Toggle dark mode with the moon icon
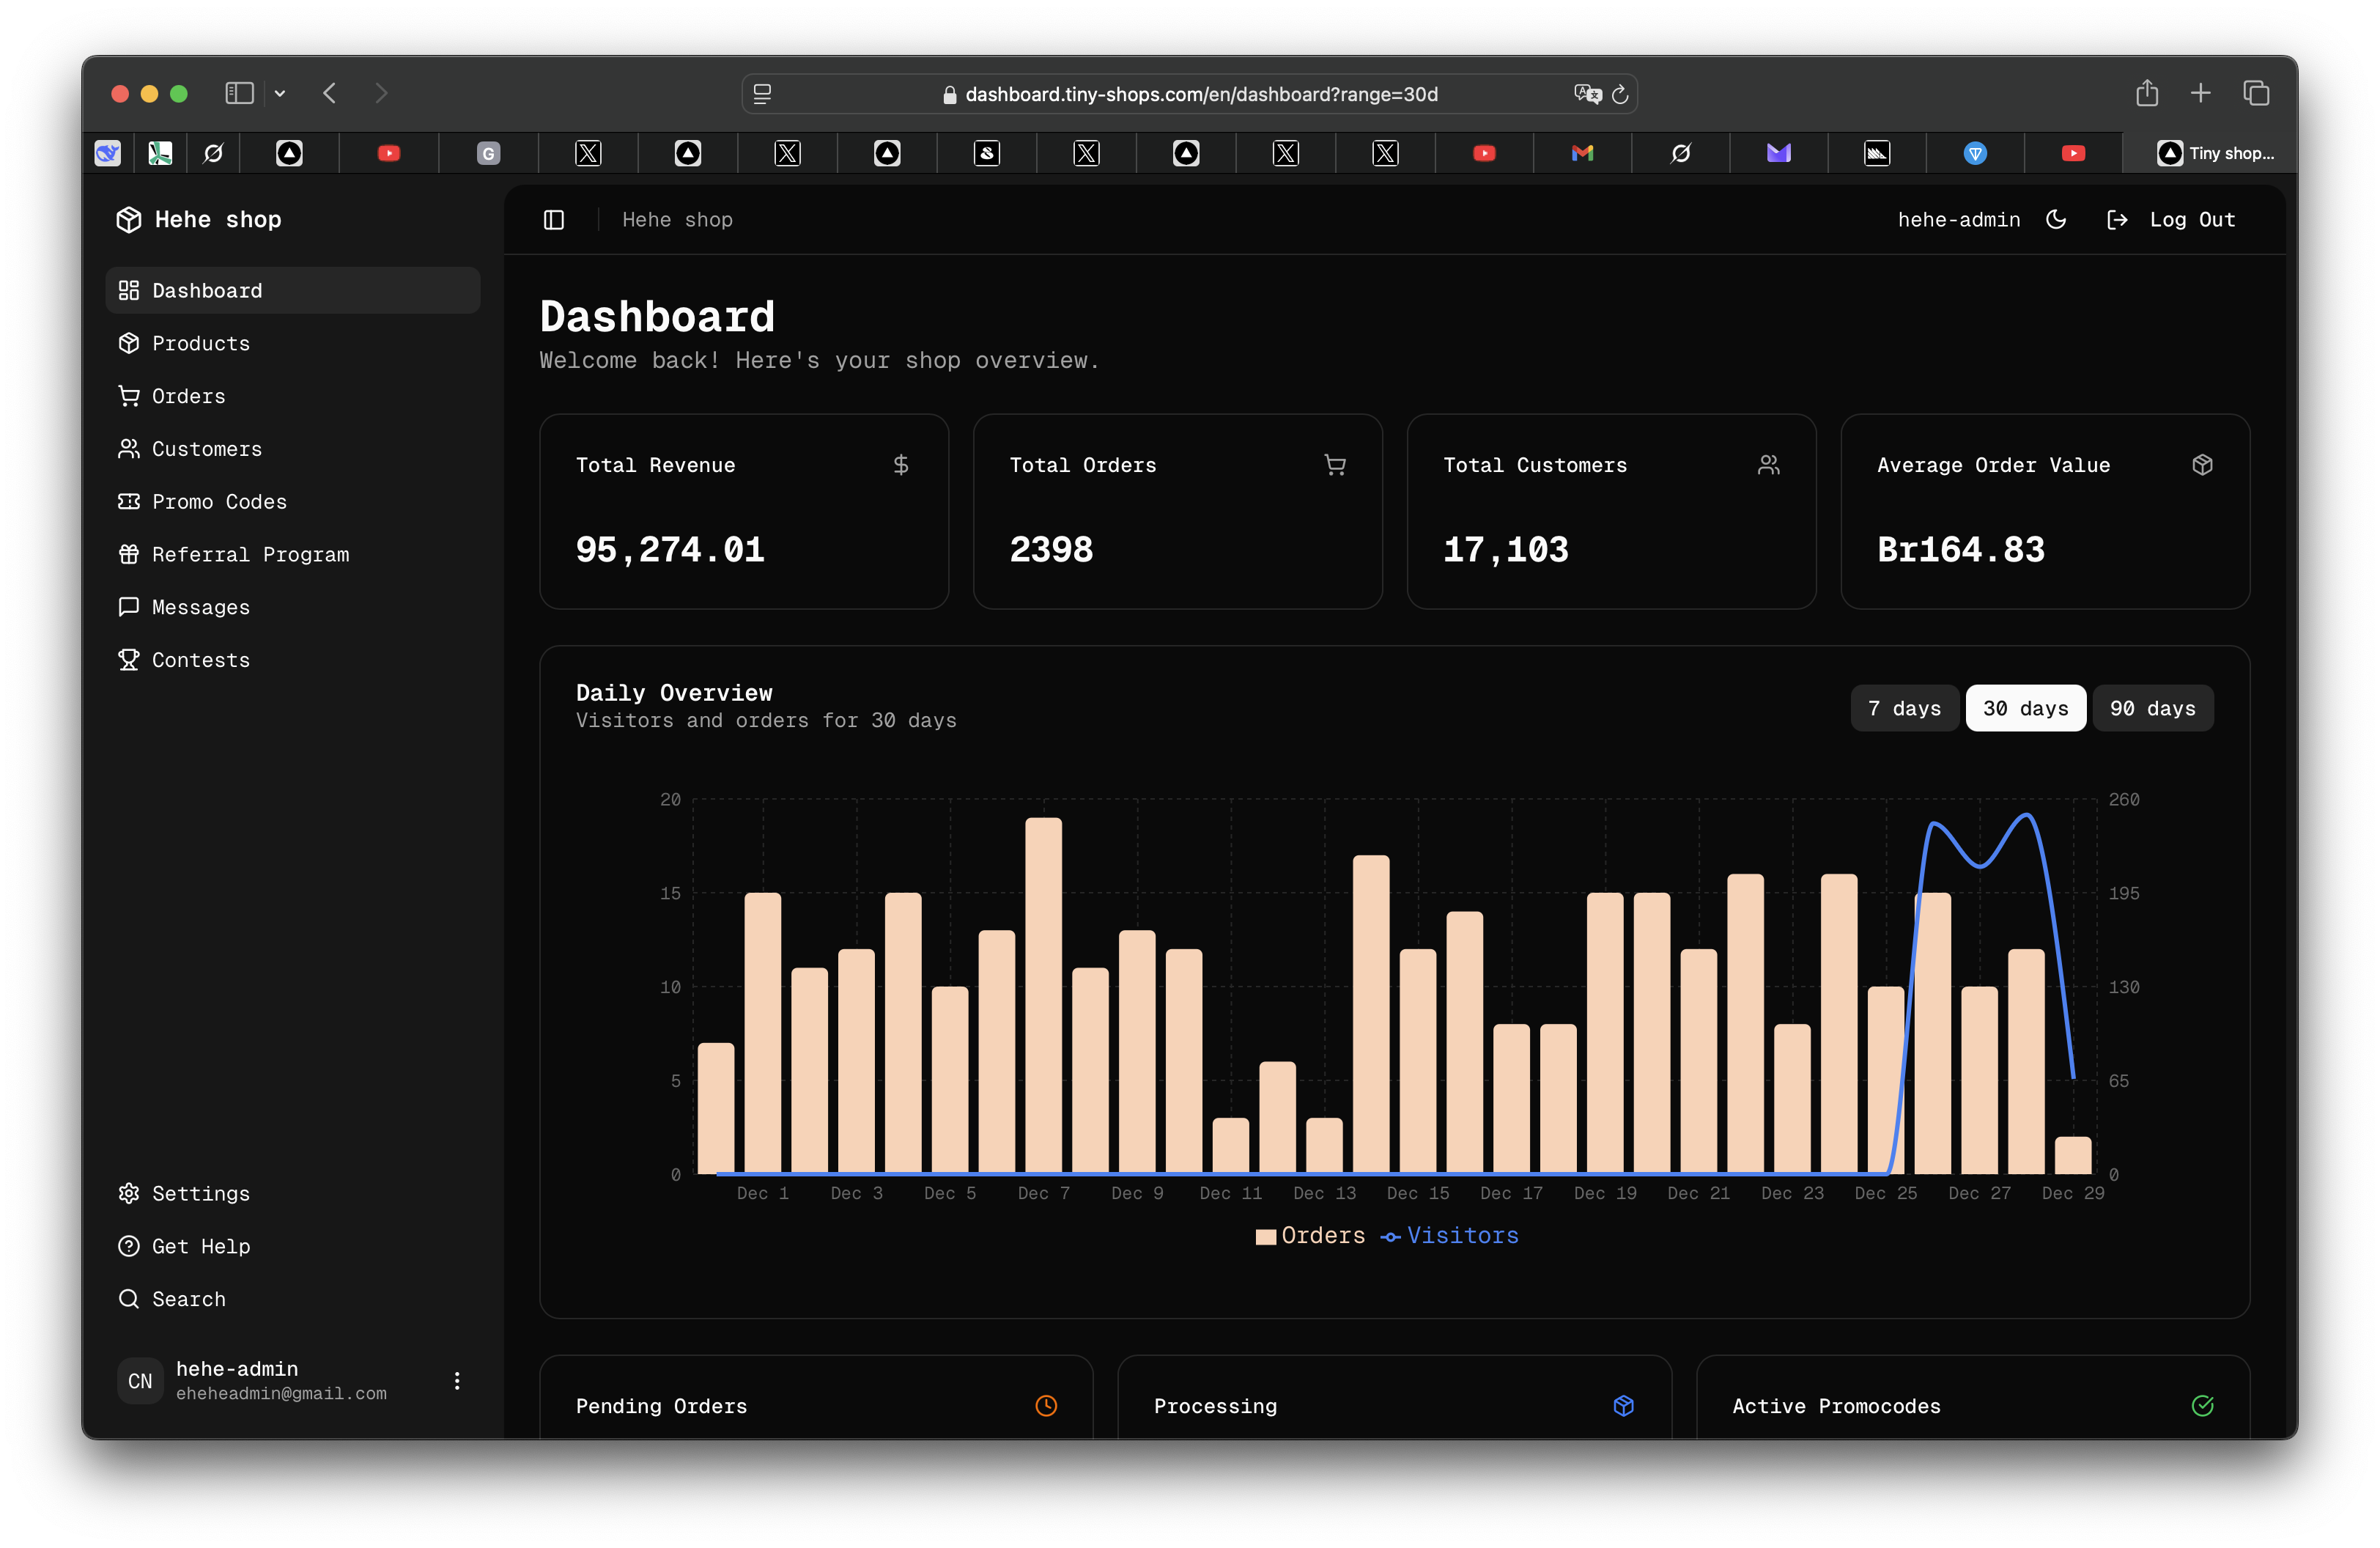The image size is (2380, 1548). pos(2056,219)
